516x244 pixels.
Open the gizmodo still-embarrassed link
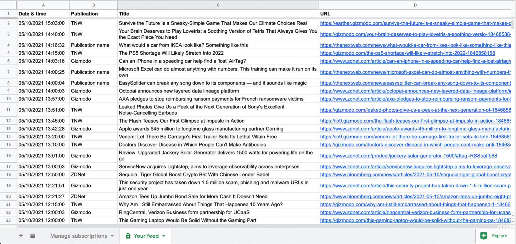[x=416, y=204]
